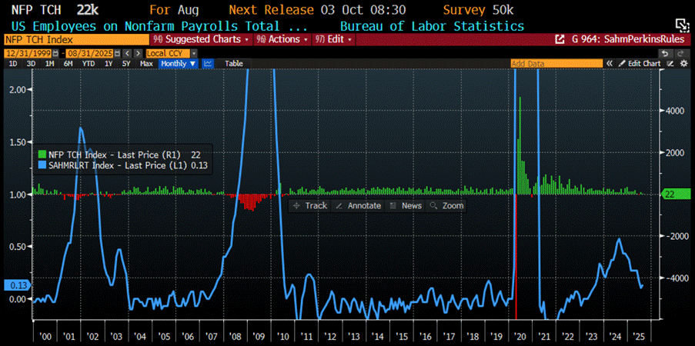The image size is (695, 346).
Task: Select the 1M time range
Action: [x=49, y=63]
